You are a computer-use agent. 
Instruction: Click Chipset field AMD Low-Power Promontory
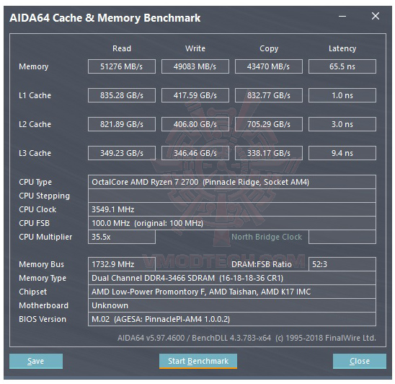(232, 292)
